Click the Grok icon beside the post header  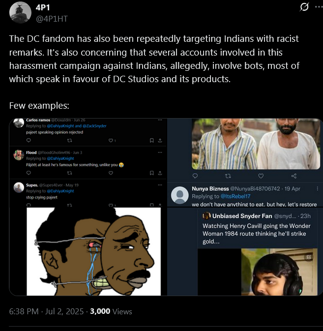(x=304, y=7)
